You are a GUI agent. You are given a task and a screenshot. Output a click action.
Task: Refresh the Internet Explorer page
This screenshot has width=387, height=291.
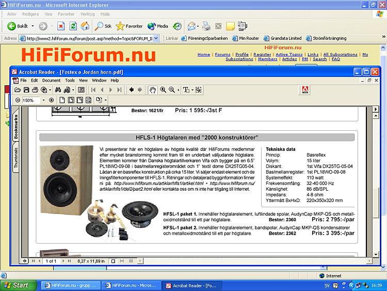point(73,26)
